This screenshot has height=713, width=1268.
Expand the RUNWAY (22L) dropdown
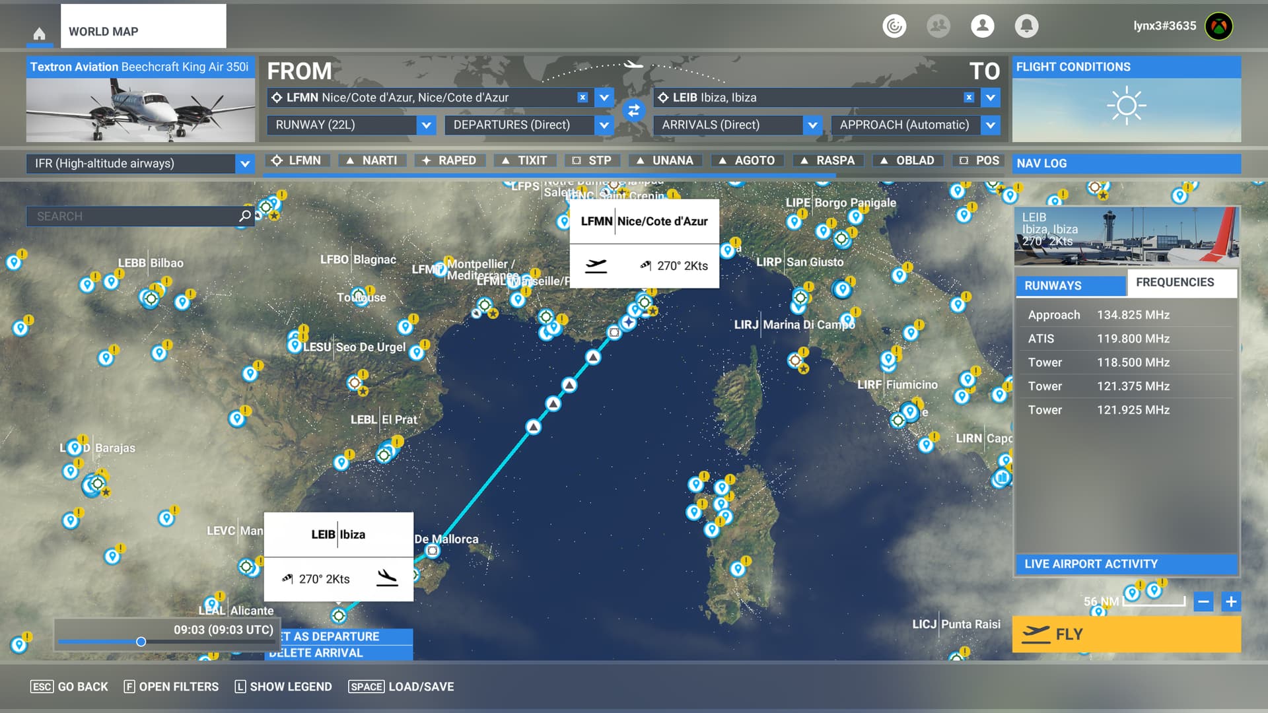click(426, 125)
